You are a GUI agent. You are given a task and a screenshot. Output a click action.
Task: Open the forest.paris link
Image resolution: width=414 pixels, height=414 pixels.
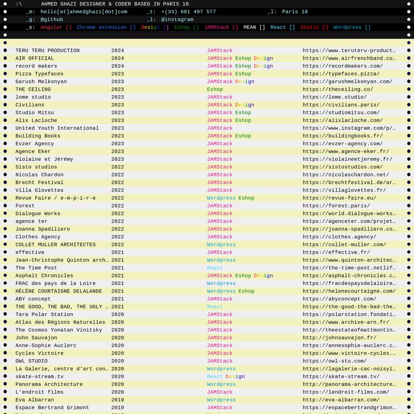[x=336, y=206]
